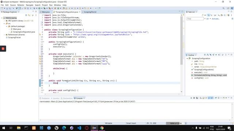Open the Search magnifier in top-right toolbar
Image resolution: width=234 pixels, height=131 pixels.
(223, 8)
